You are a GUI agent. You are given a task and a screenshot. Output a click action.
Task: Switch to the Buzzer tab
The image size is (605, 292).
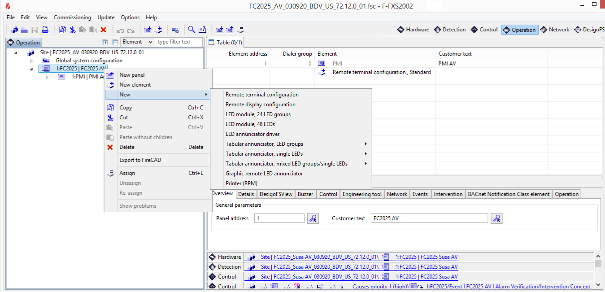tap(305, 194)
